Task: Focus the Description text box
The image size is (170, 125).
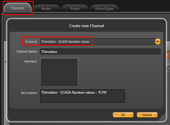Action: [82, 96]
